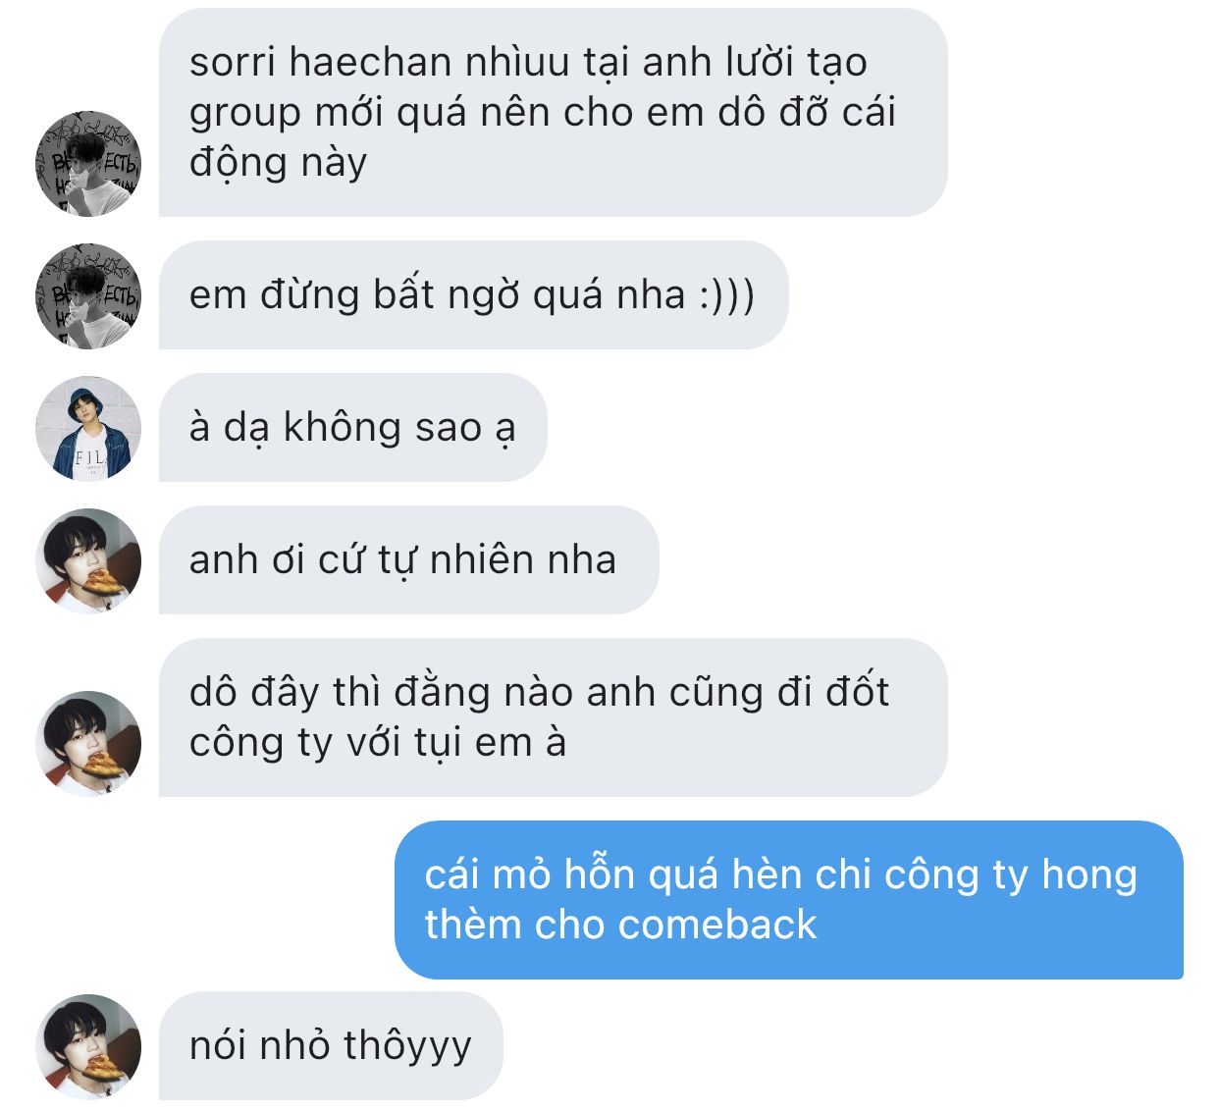This screenshot has width=1219, height=1112.
Task: Tap pizza avatar beside 'nói nhỏ thôyyy'
Action: (88, 1046)
